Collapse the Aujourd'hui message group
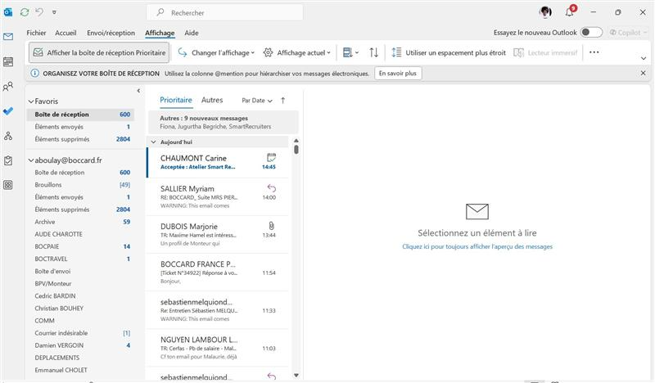 point(154,142)
